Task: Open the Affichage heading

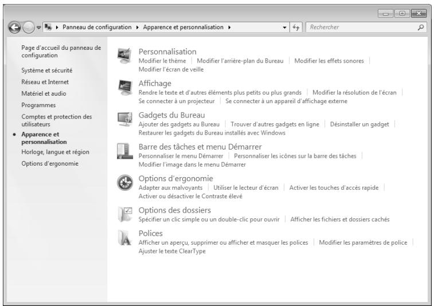Action: click(x=155, y=83)
